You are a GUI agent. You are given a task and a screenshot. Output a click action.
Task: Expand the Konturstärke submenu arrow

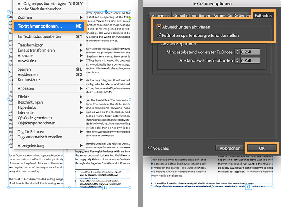coord(81,80)
